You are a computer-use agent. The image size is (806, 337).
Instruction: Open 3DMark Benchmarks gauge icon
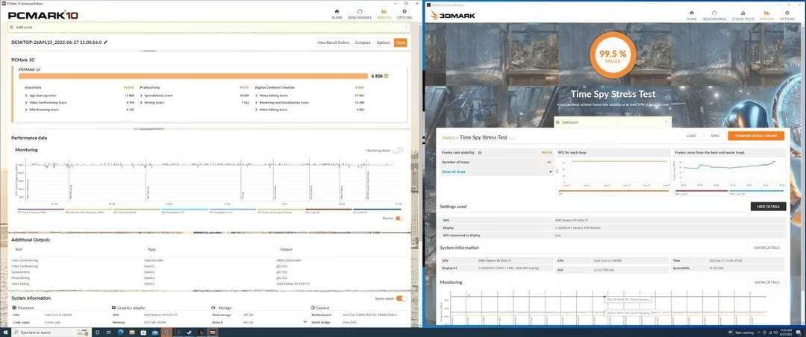point(714,13)
